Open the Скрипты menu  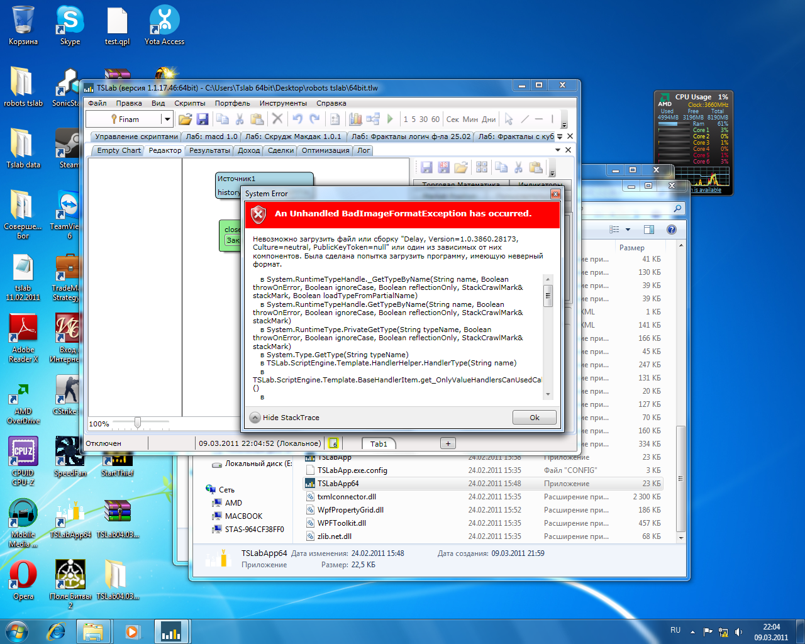tap(189, 103)
